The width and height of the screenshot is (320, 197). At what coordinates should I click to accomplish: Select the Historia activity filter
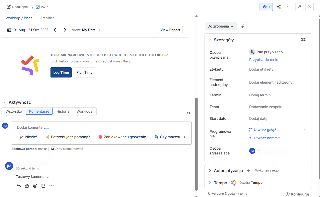(x=63, y=111)
